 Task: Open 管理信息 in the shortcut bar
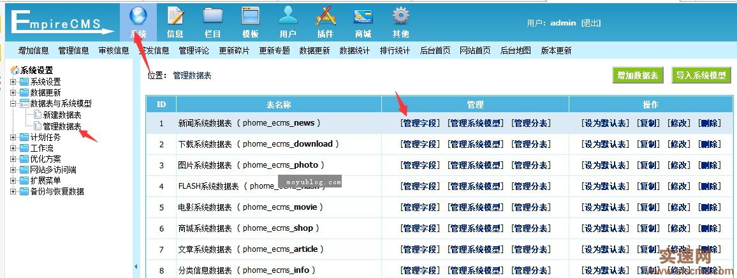[74, 51]
